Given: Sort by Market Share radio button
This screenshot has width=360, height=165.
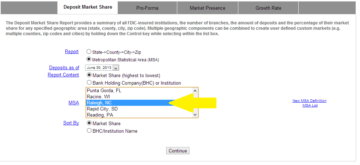Looking at the screenshot, I should (89, 123).
